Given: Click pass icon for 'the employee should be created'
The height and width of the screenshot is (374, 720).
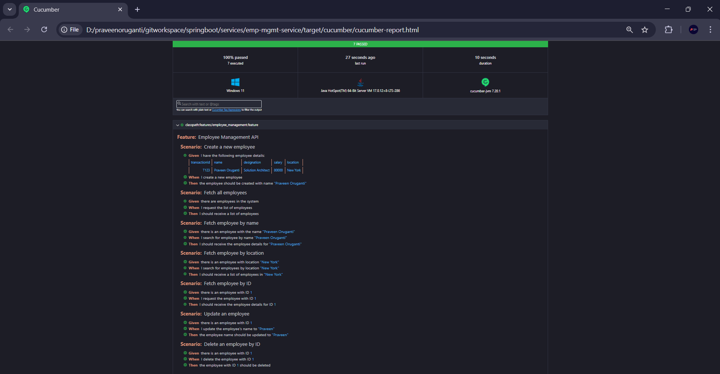Looking at the screenshot, I should [185, 183].
